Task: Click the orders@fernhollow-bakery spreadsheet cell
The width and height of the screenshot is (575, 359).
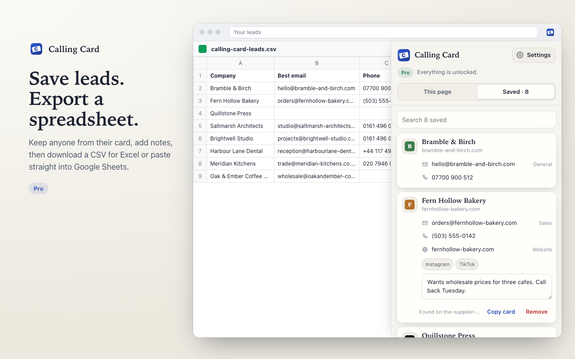Action: pos(317,101)
